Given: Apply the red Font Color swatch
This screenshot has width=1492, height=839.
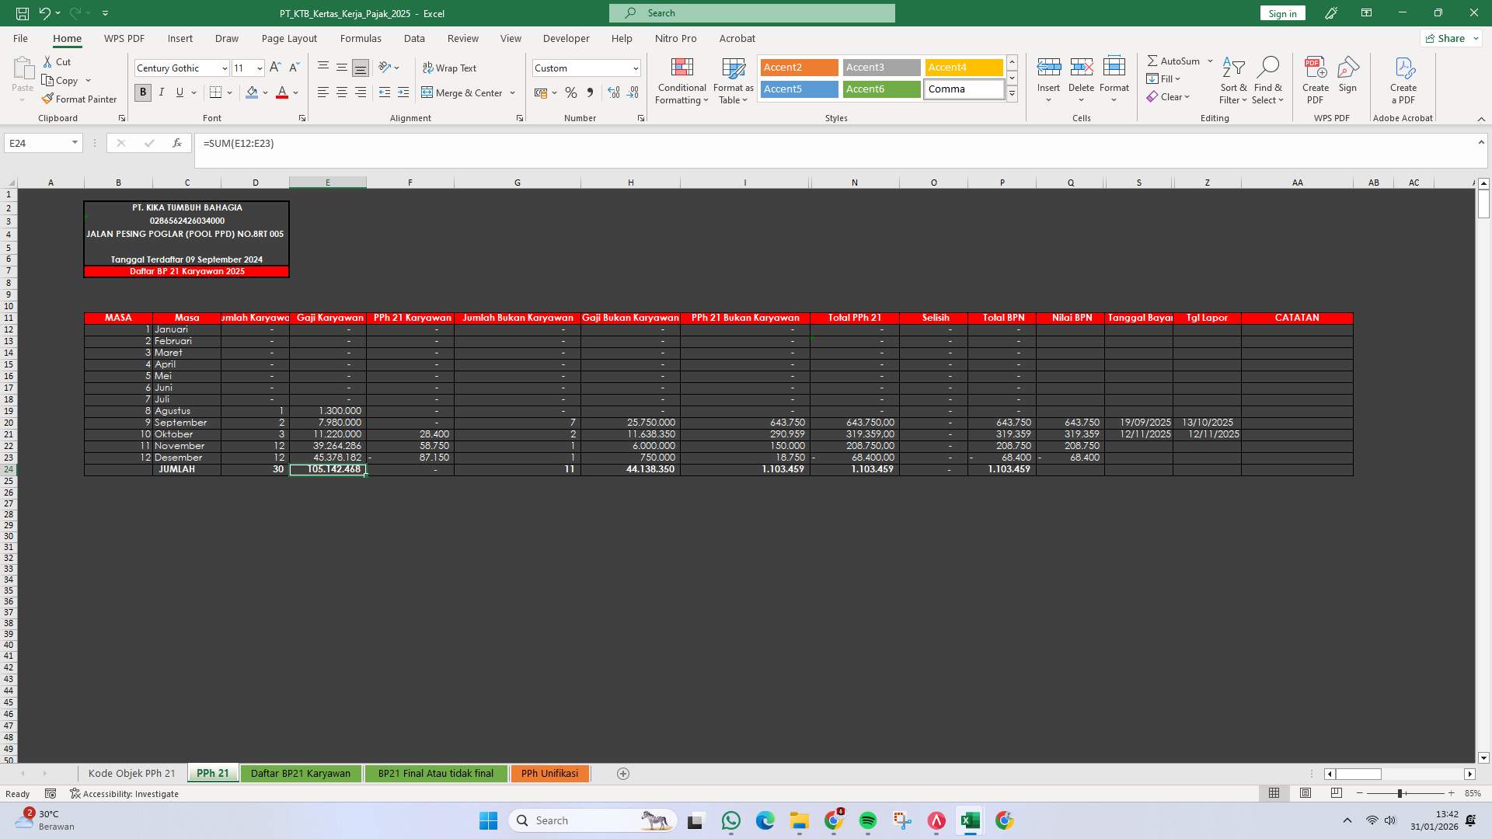Looking at the screenshot, I should pos(283,92).
